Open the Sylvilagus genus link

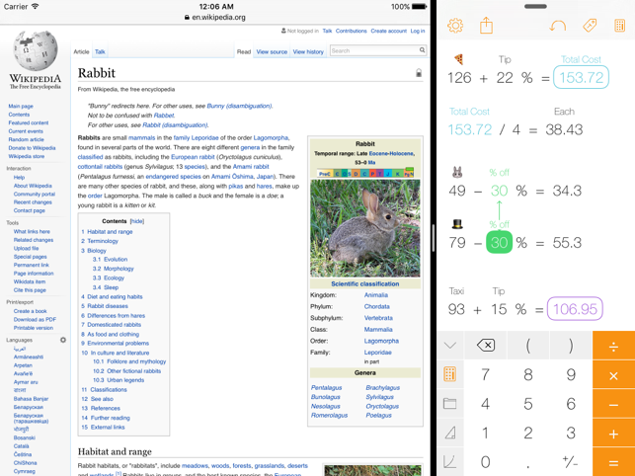[379, 397]
